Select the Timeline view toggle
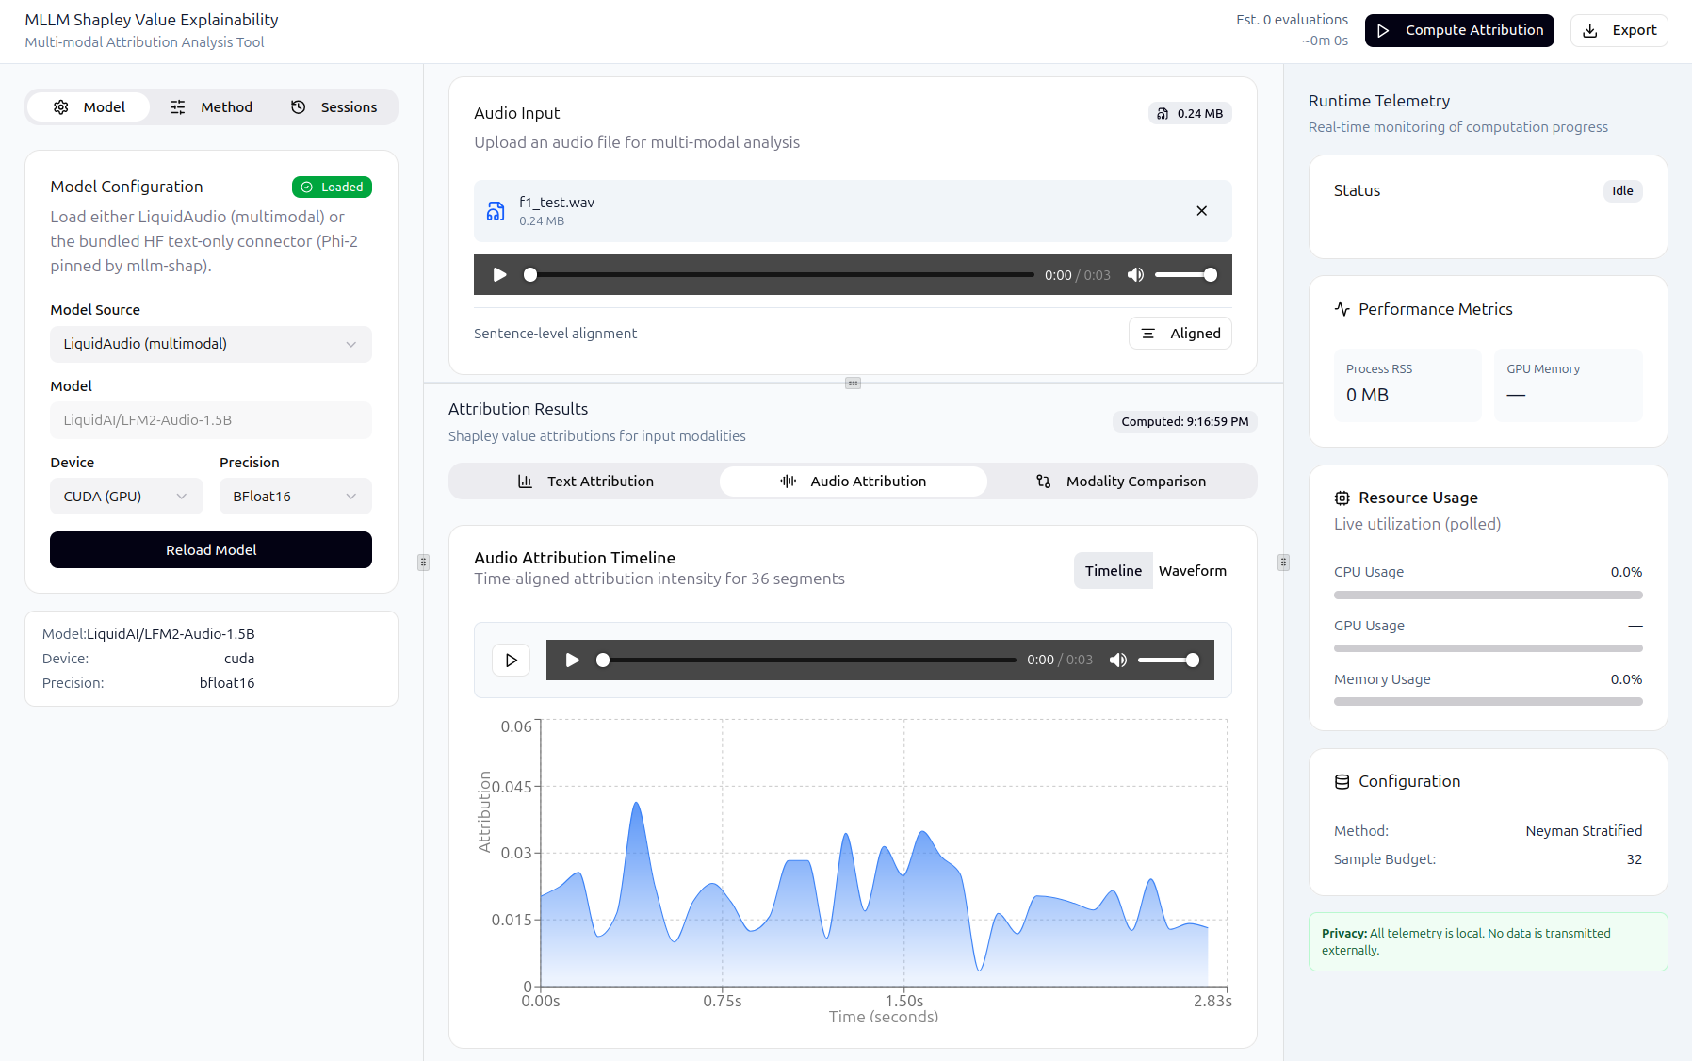1692x1061 pixels. [1113, 571]
